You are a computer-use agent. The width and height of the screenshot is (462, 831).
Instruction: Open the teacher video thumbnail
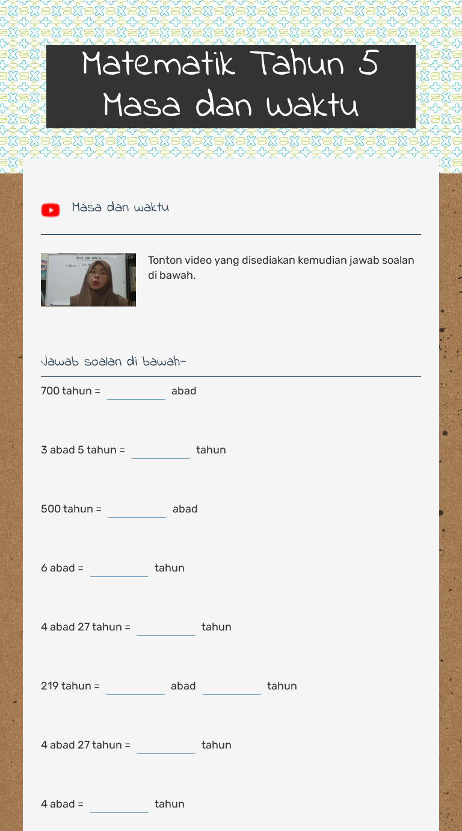[x=88, y=279]
